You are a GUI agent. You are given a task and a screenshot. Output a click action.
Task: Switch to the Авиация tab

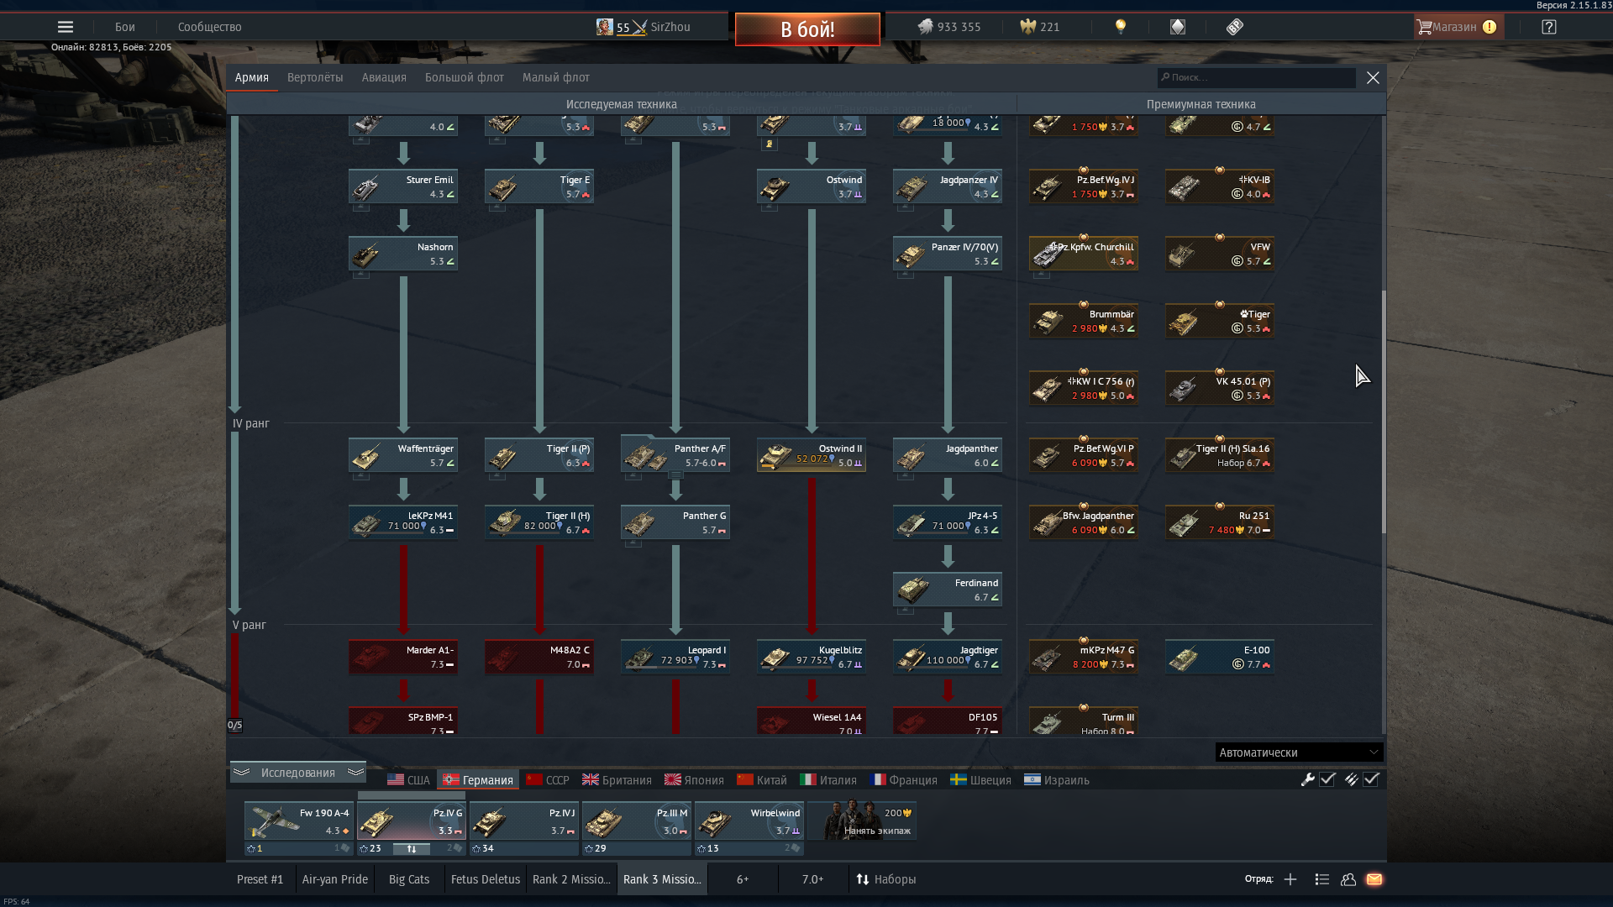pyautogui.click(x=384, y=77)
